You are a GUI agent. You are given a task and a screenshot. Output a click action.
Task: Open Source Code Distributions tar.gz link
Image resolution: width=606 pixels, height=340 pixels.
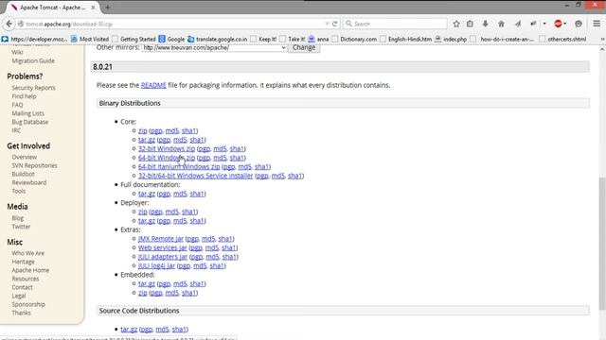tap(129, 329)
